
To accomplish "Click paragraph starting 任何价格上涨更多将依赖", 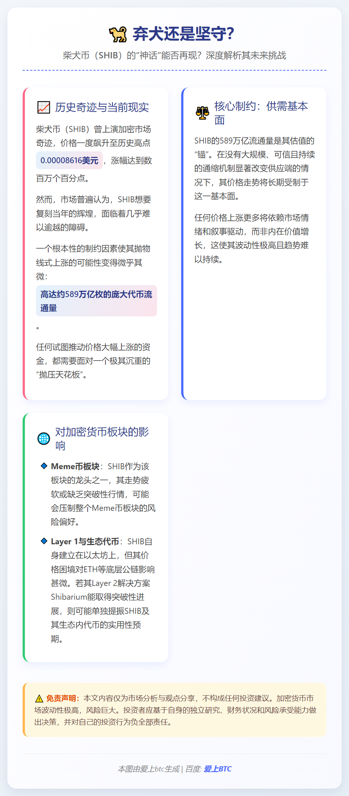I will pyautogui.click(x=255, y=238).
